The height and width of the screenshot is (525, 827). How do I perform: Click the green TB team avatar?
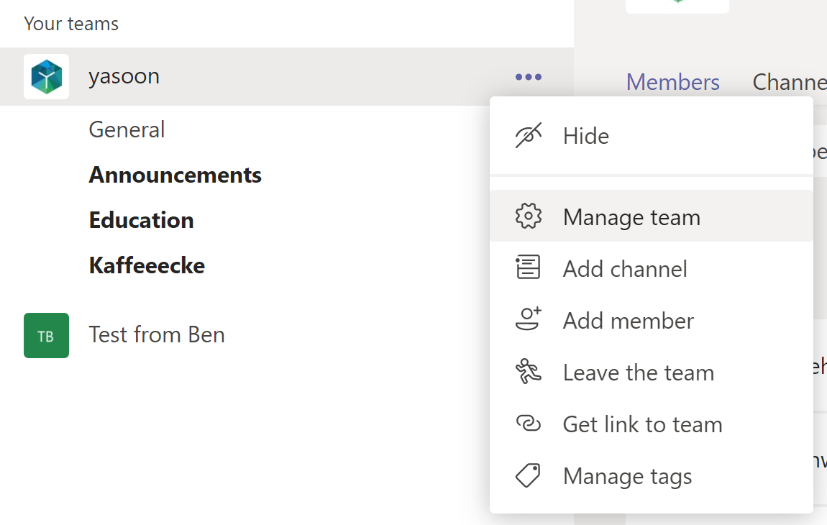click(46, 335)
